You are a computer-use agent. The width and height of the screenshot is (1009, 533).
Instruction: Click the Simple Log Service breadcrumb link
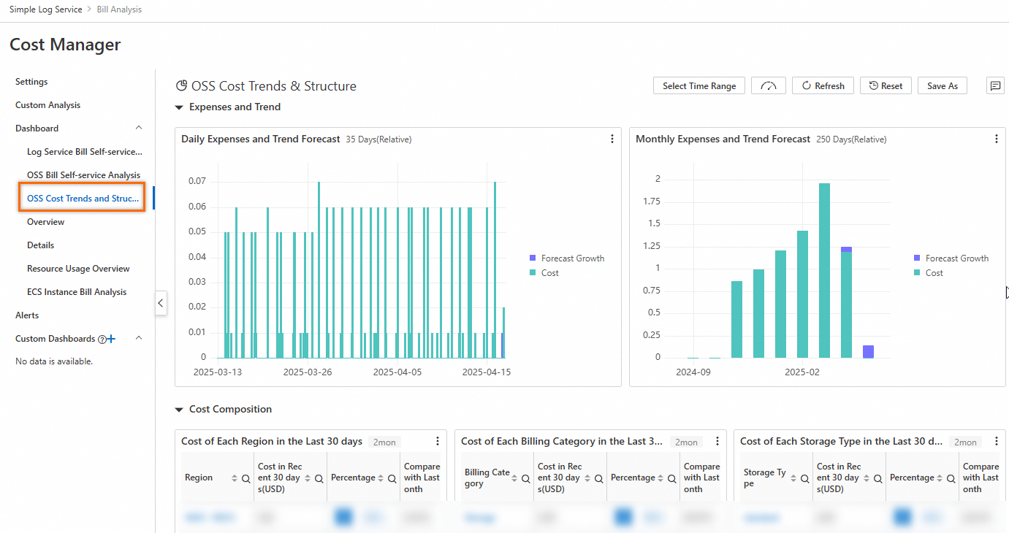(44, 9)
